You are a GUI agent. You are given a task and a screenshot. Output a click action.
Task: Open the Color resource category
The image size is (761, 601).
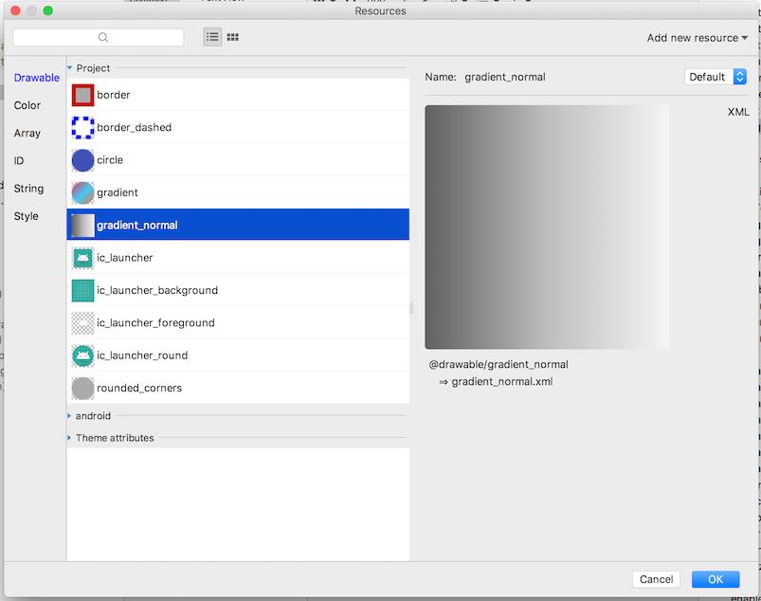(27, 105)
